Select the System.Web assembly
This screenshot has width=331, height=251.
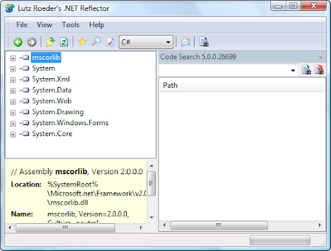click(x=52, y=101)
